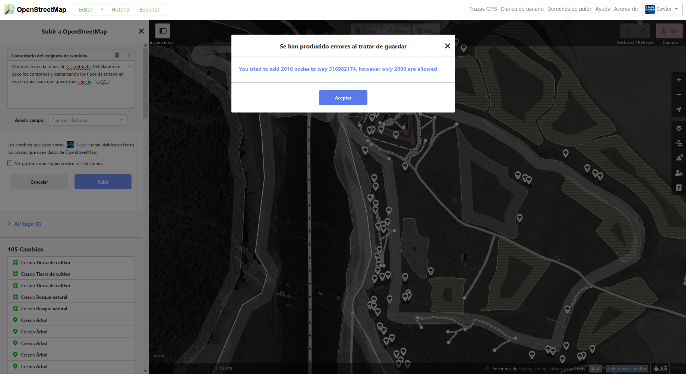
Task: Open Trazas GPS
Action: pos(483,9)
